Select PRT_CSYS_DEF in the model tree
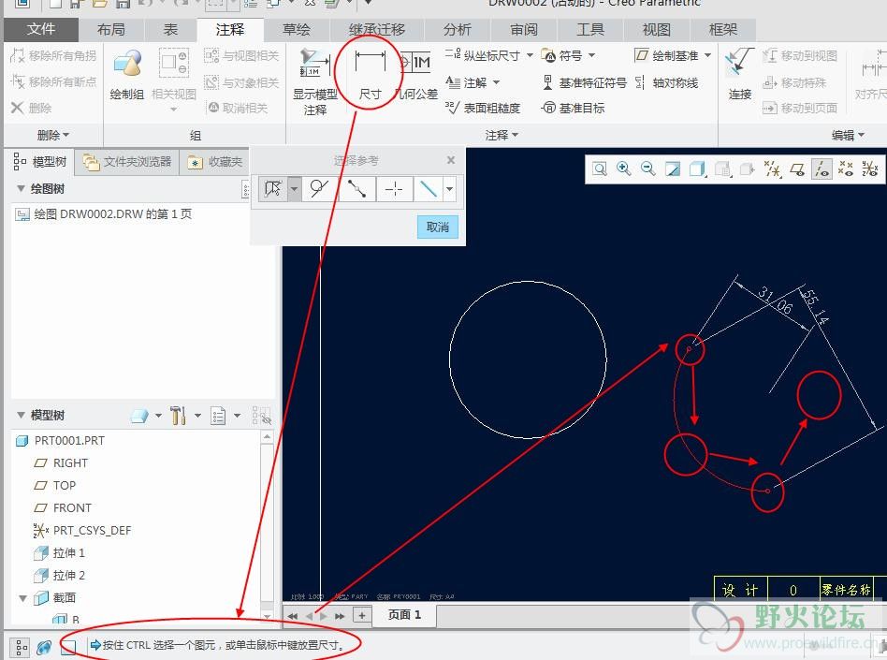The width and height of the screenshot is (887, 660). [x=82, y=531]
